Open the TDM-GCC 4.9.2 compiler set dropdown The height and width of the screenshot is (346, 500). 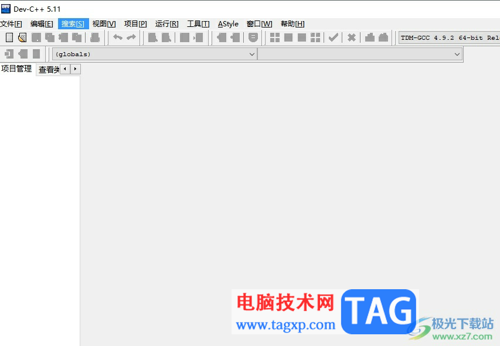(x=450, y=37)
